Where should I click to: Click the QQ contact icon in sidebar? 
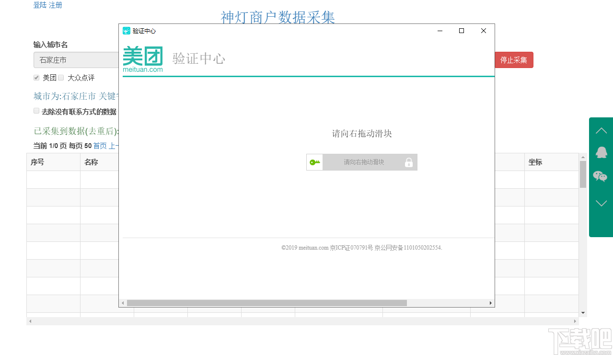pos(601,152)
